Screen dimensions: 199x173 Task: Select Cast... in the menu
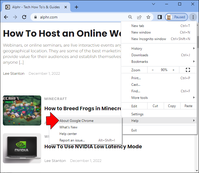point(159,85)
